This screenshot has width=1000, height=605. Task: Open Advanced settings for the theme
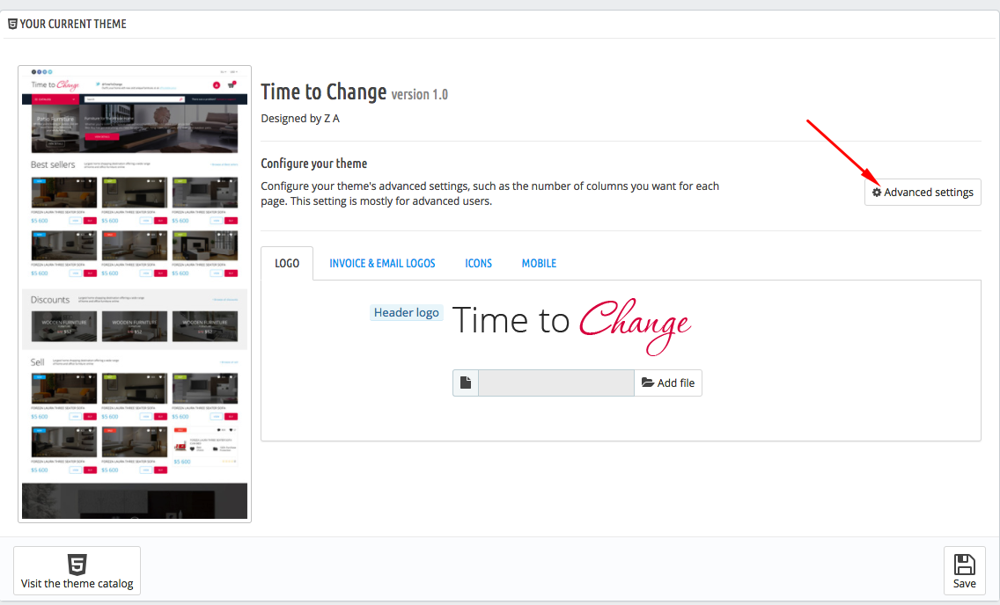[923, 193]
